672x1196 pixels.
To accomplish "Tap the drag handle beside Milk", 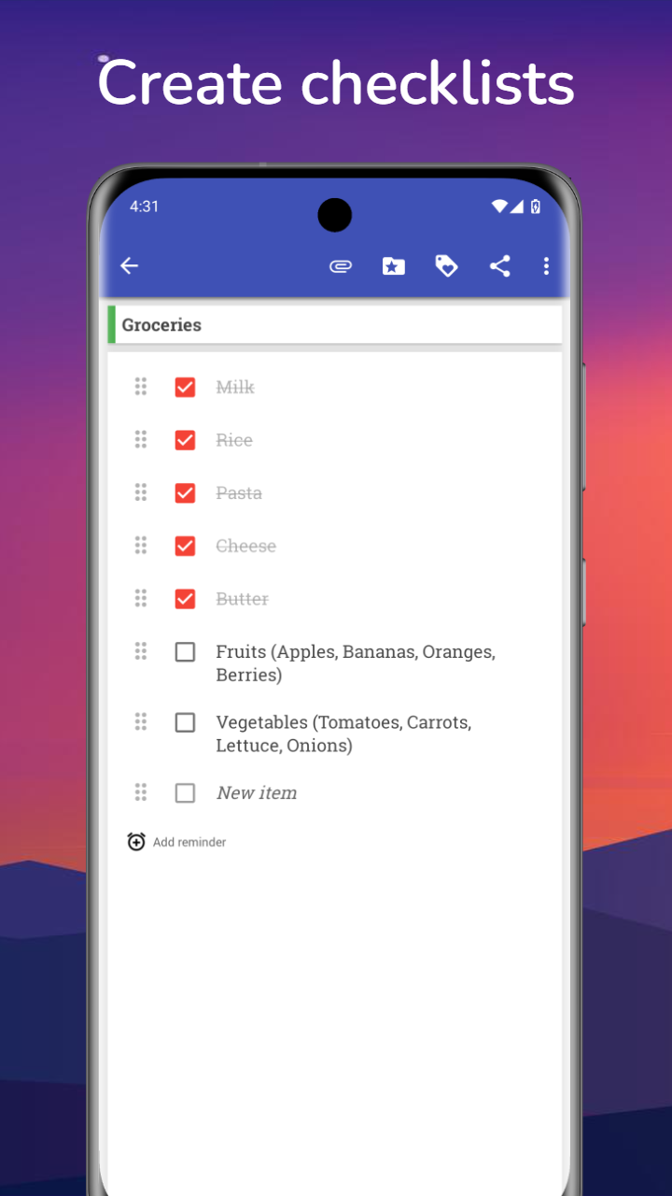I will click(x=141, y=386).
